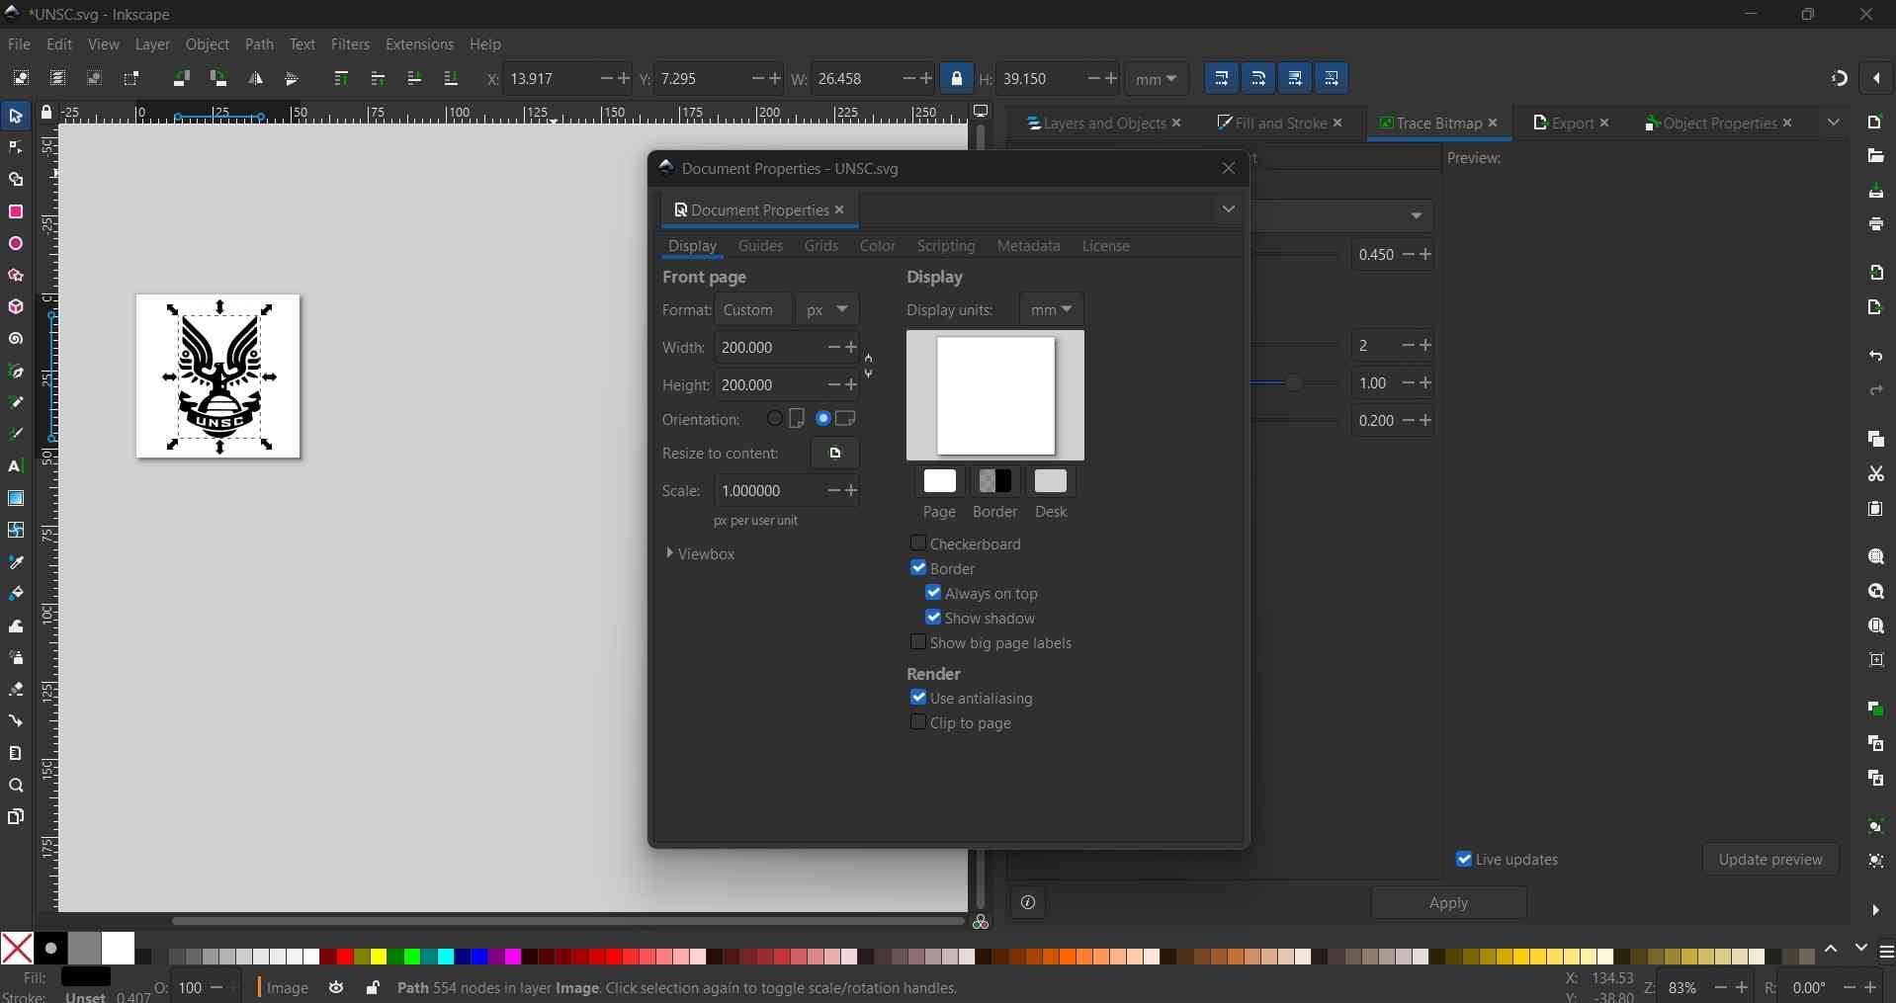Click the Desk color swatch
The width and height of the screenshot is (1896, 1003).
[x=1051, y=481]
